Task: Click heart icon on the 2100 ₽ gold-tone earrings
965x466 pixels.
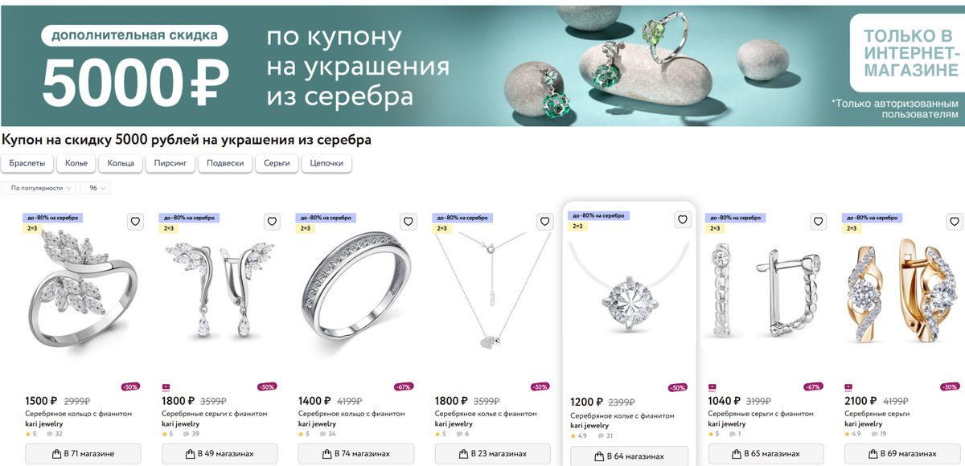Action: point(955,221)
